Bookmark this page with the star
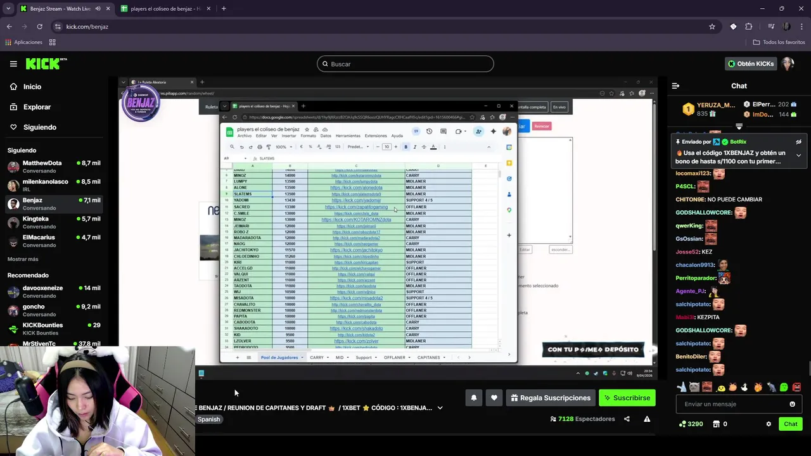Viewport: 811px width, 456px height. click(712, 27)
